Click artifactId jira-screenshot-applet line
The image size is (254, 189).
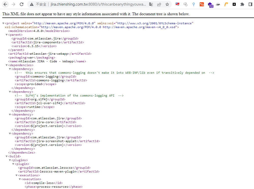57,141
